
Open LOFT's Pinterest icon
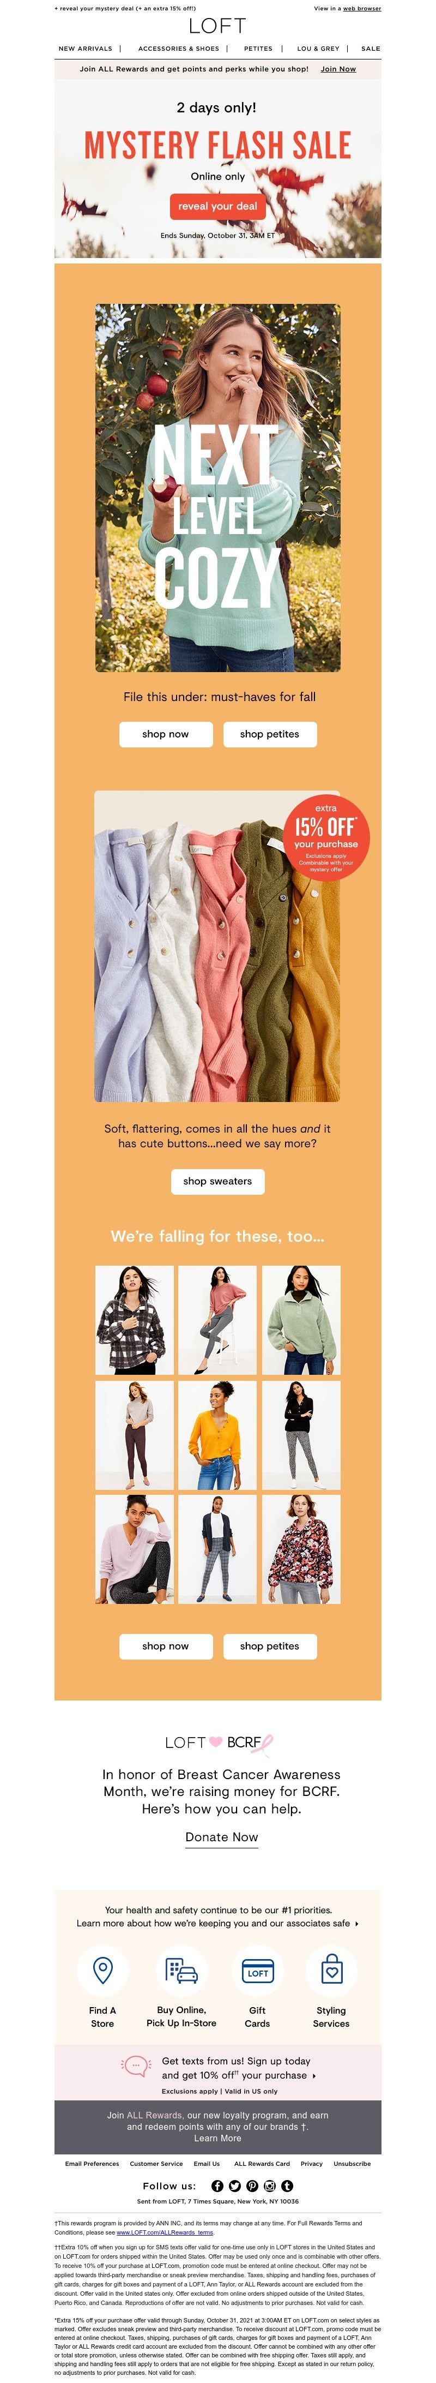pyautogui.click(x=252, y=2186)
